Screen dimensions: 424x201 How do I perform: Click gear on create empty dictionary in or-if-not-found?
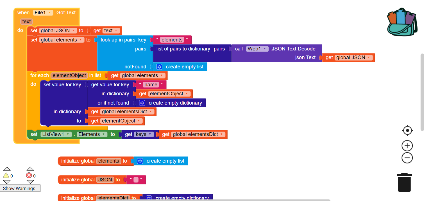tap(142, 103)
